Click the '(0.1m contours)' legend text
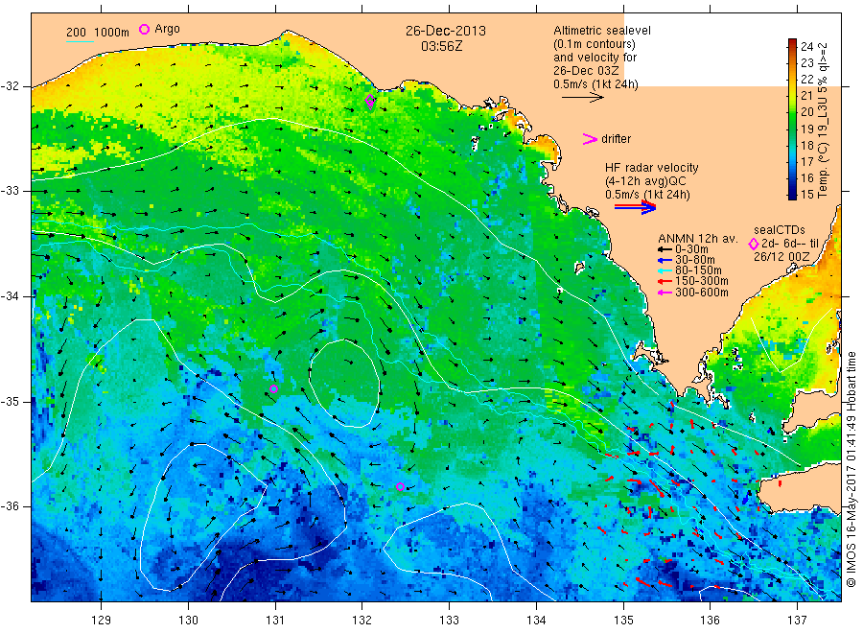The height and width of the screenshot is (633, 863). click(595, 44)
